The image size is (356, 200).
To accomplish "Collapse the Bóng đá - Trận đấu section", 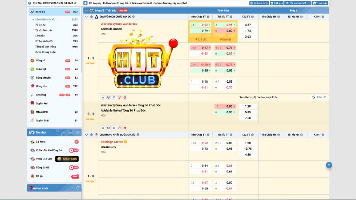I will tap(86, 11).
